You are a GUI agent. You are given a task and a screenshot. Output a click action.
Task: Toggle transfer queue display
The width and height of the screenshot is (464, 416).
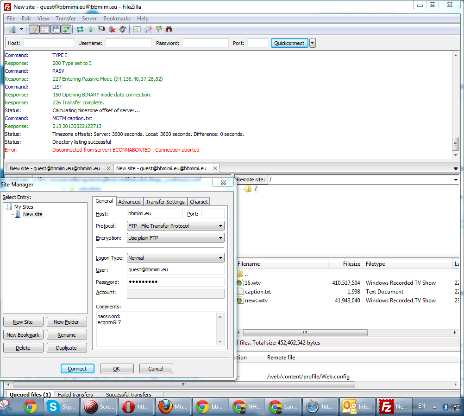(66, 29)
